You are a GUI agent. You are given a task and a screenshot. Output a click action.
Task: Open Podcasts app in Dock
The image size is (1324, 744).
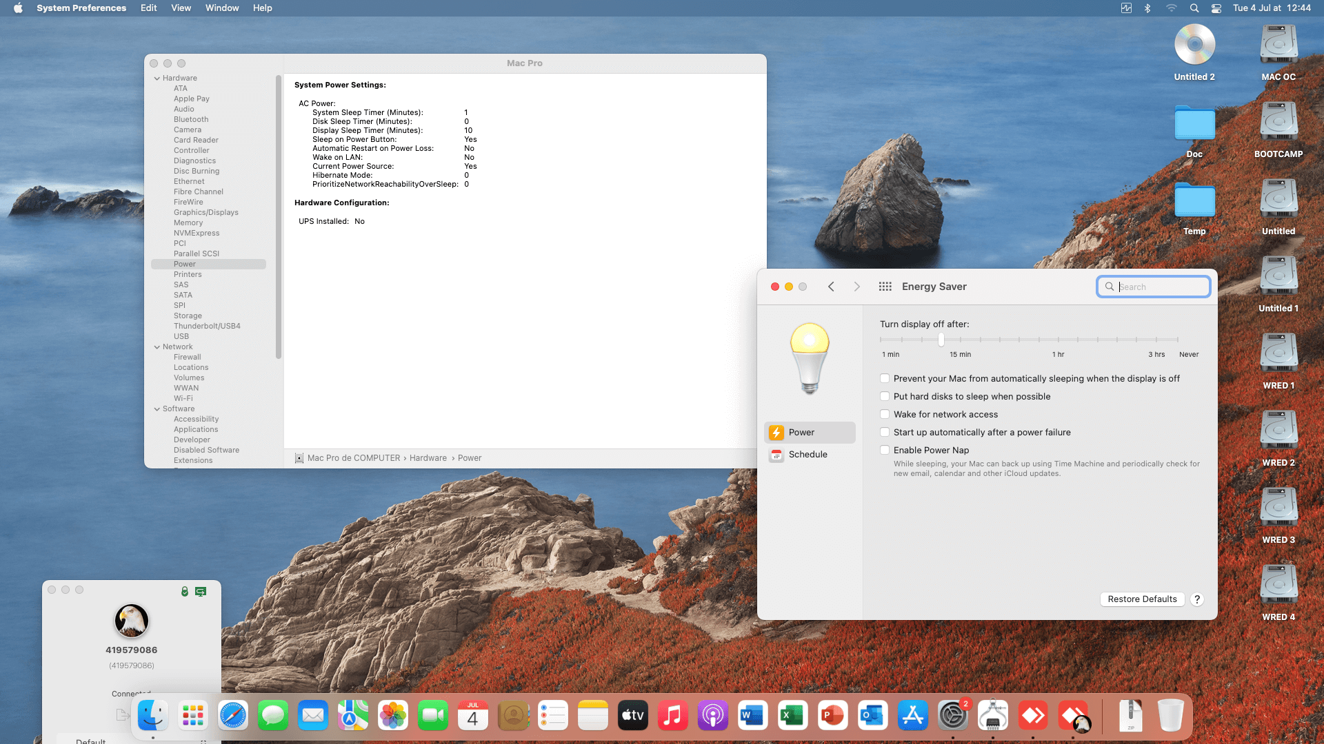tap(713, 716)
